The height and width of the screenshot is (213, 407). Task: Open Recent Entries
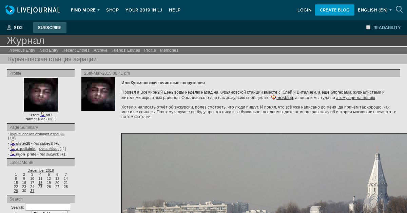76,50
